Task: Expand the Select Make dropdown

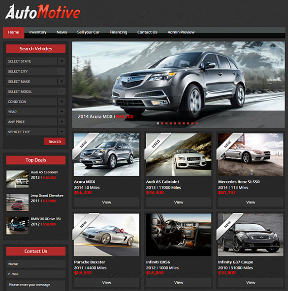Action: point(36,82)
